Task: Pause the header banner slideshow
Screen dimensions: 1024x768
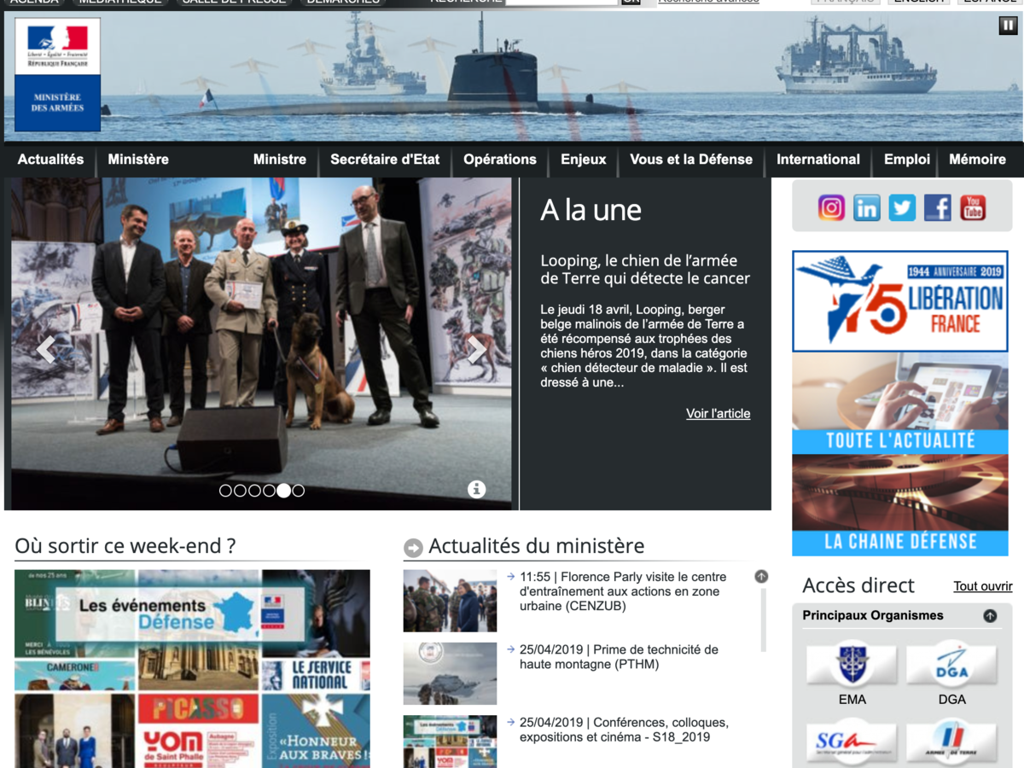Action: click(1008, 26)
